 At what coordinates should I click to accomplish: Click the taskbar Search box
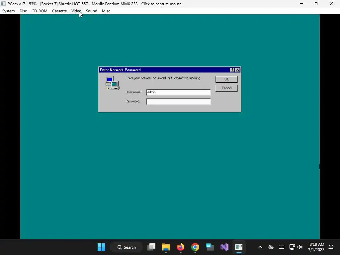pyautogui.click(x=127, y=247)
